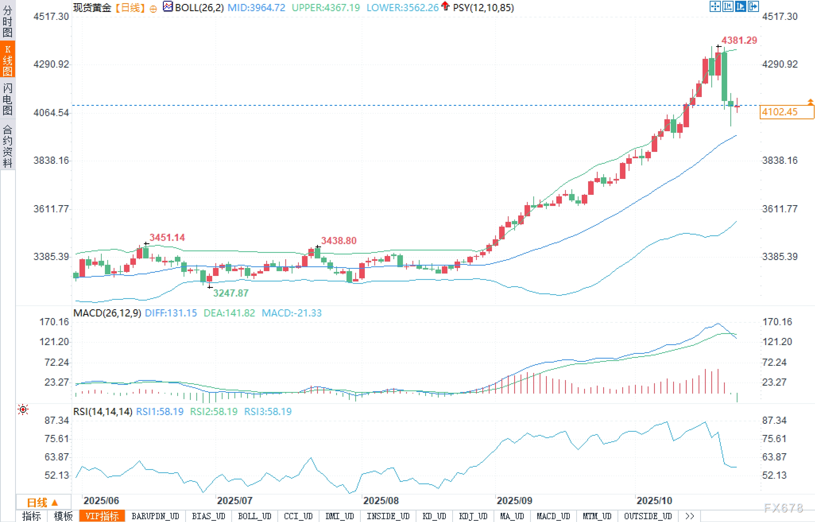This screenshot has width=815, height=522.
Task: Choose the MACD_UD indicator tab
Action: pyautogui.click(x=553, y=516)
